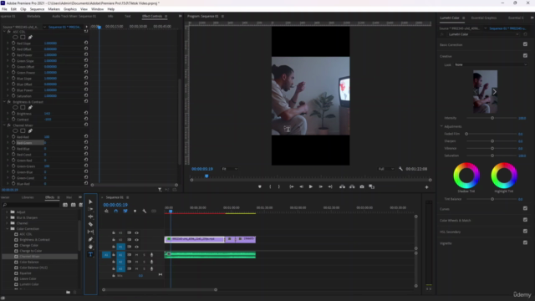
Task: Toggle linked selection in timeline
Action: 125,212
